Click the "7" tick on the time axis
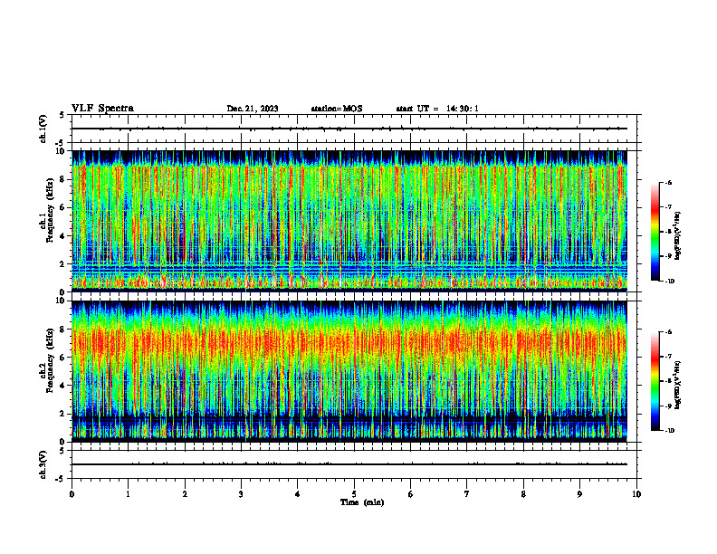 click(x=467, y=494)
